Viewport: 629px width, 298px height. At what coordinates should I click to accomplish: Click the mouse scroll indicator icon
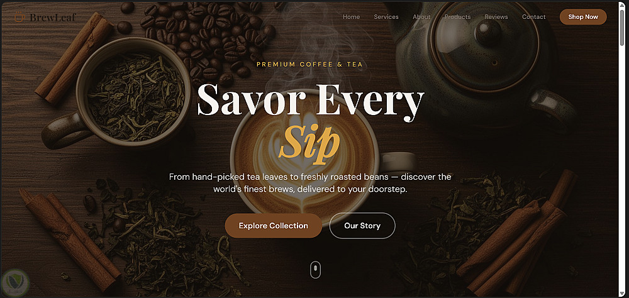point(315,270)
